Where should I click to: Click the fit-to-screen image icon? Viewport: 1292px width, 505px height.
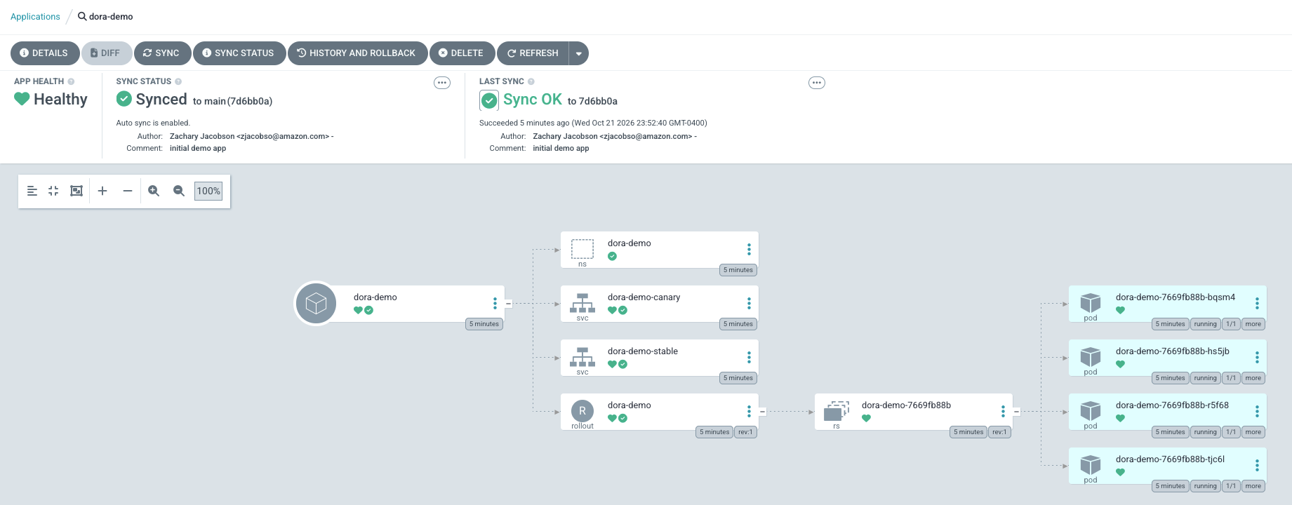(x=76, y=191)
